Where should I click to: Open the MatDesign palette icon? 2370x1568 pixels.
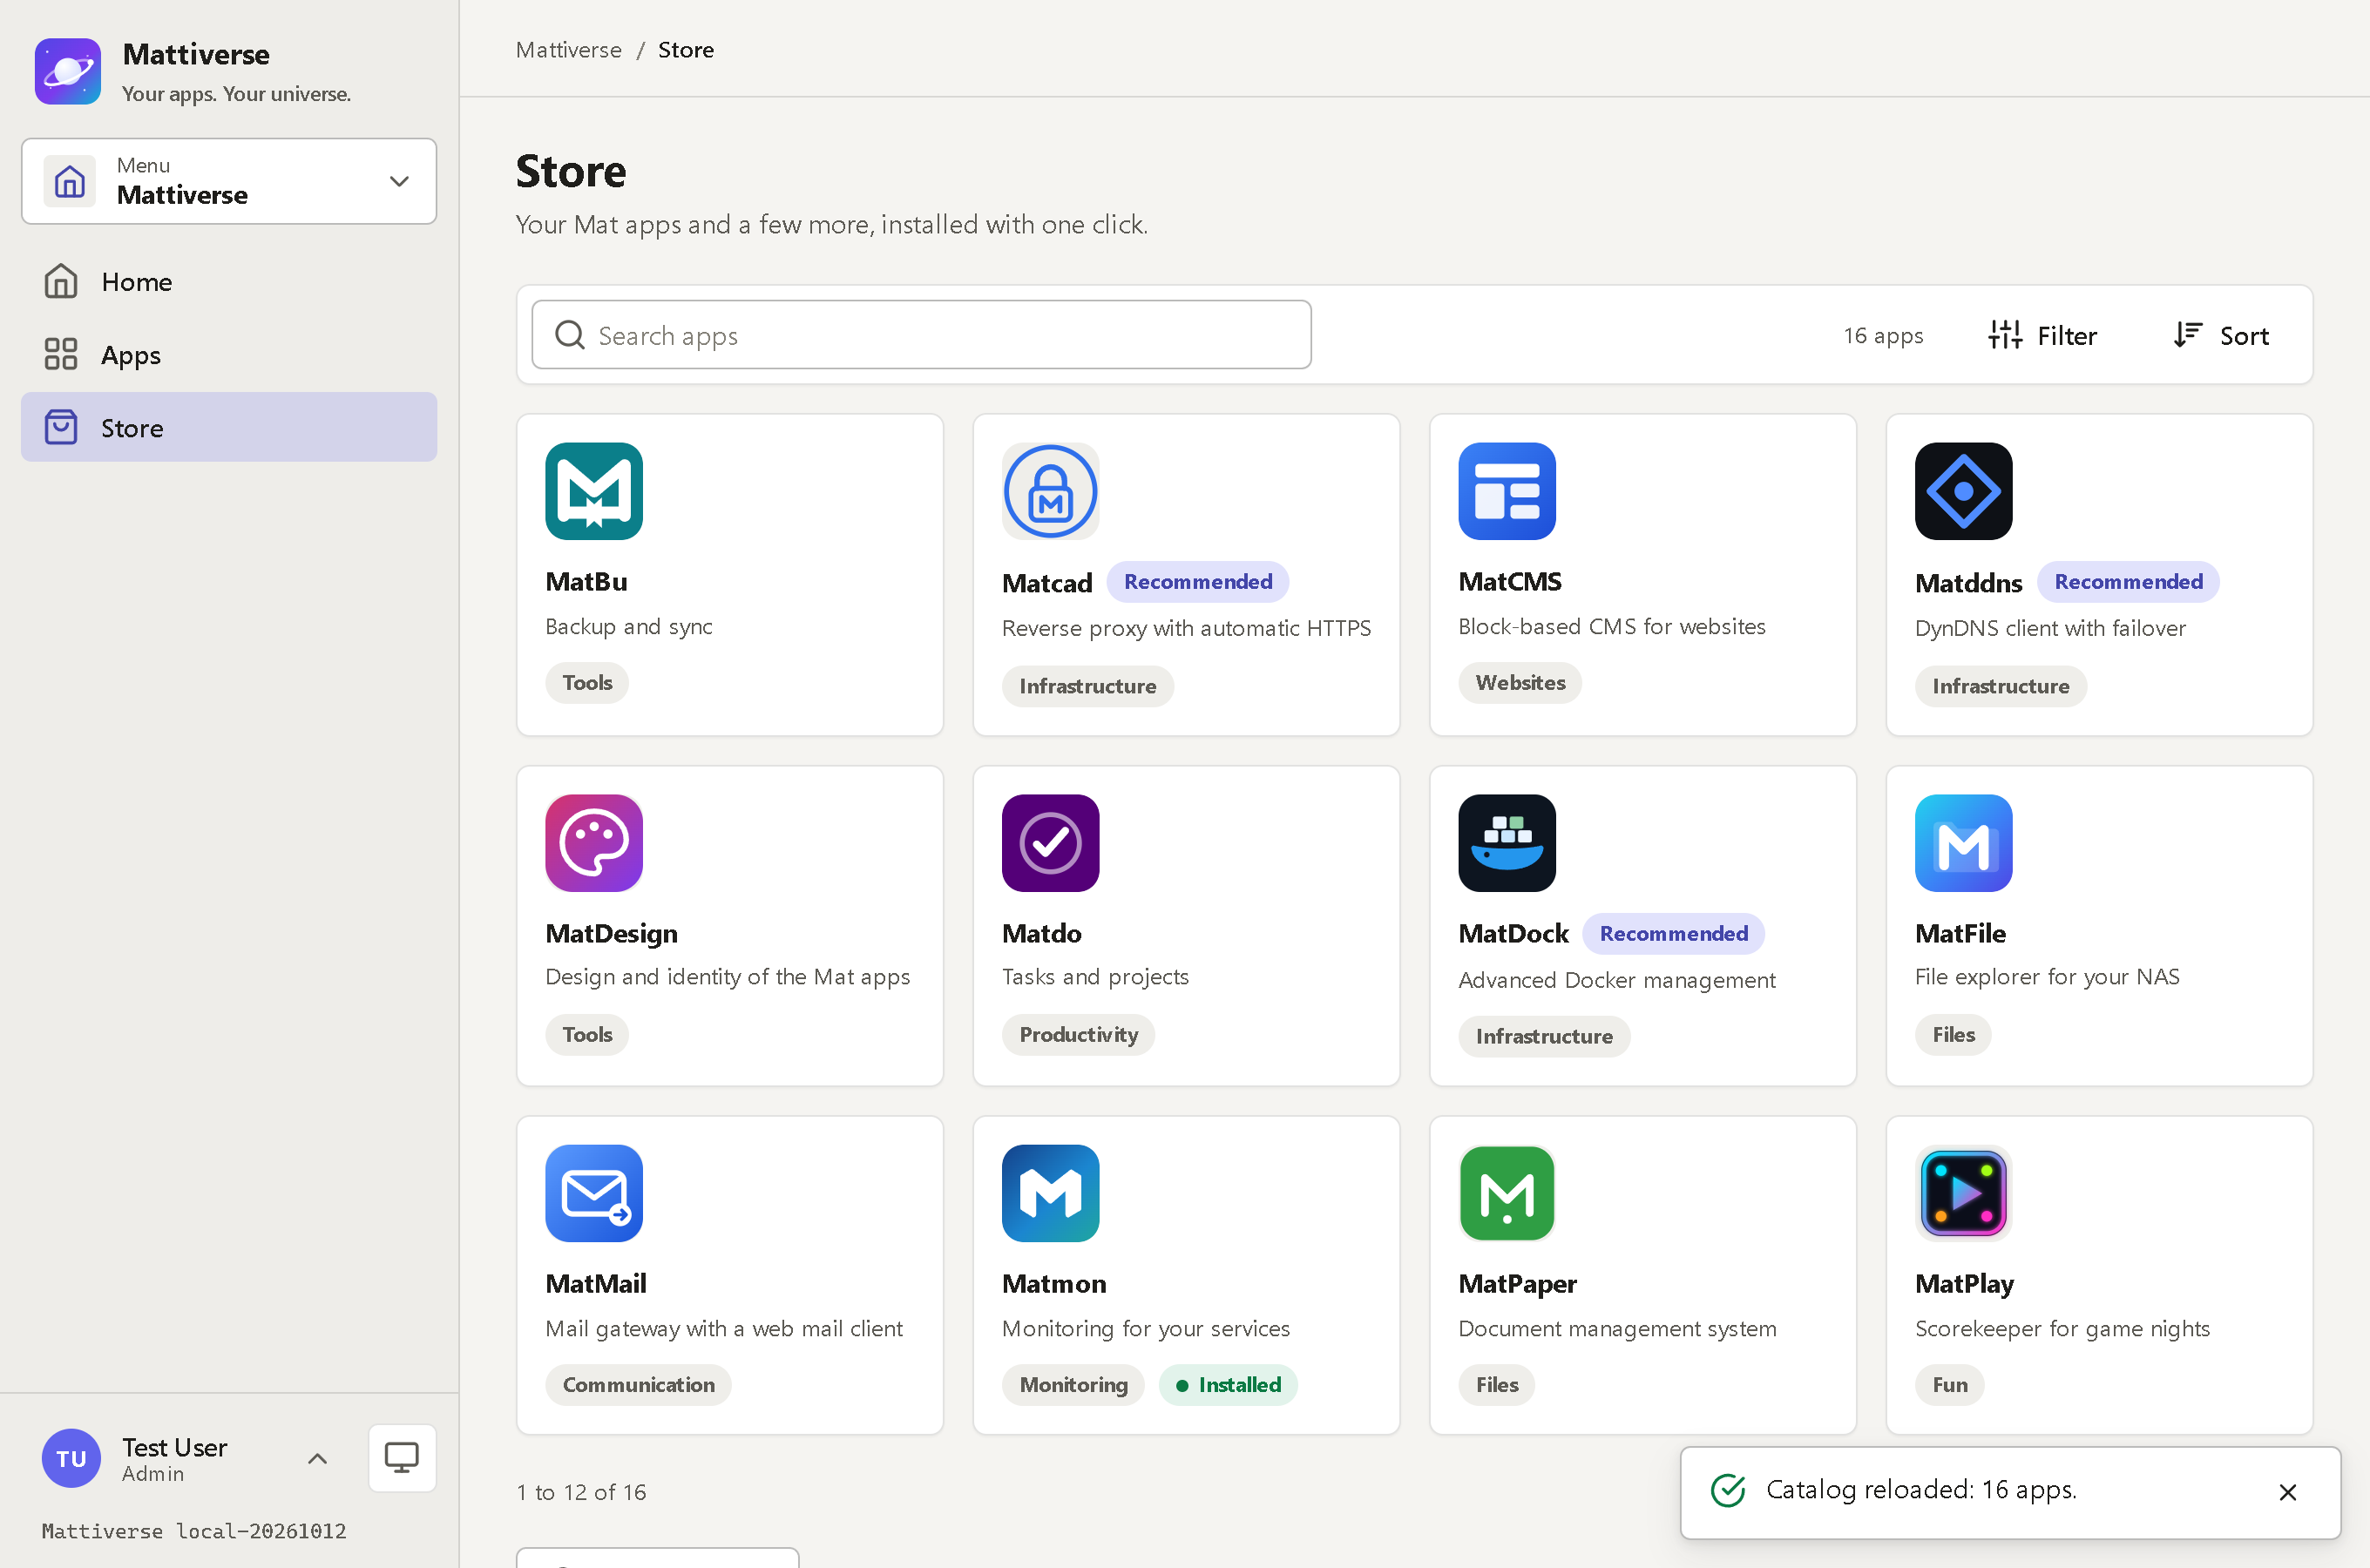coord(594,843)
